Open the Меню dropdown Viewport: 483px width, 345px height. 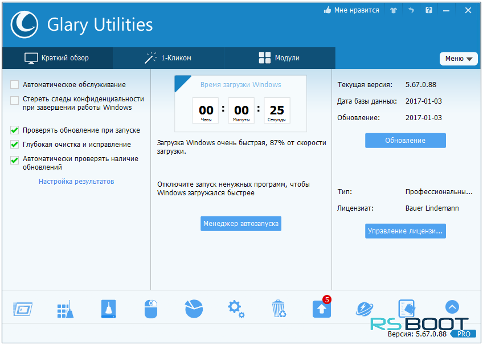[459, 59]
